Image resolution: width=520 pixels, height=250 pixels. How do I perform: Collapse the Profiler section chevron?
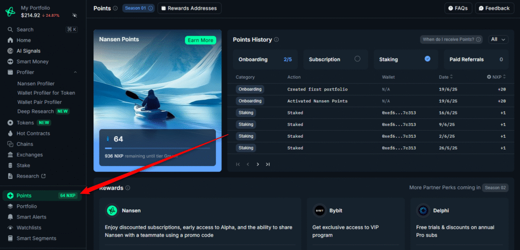click(x=76, y=72)
